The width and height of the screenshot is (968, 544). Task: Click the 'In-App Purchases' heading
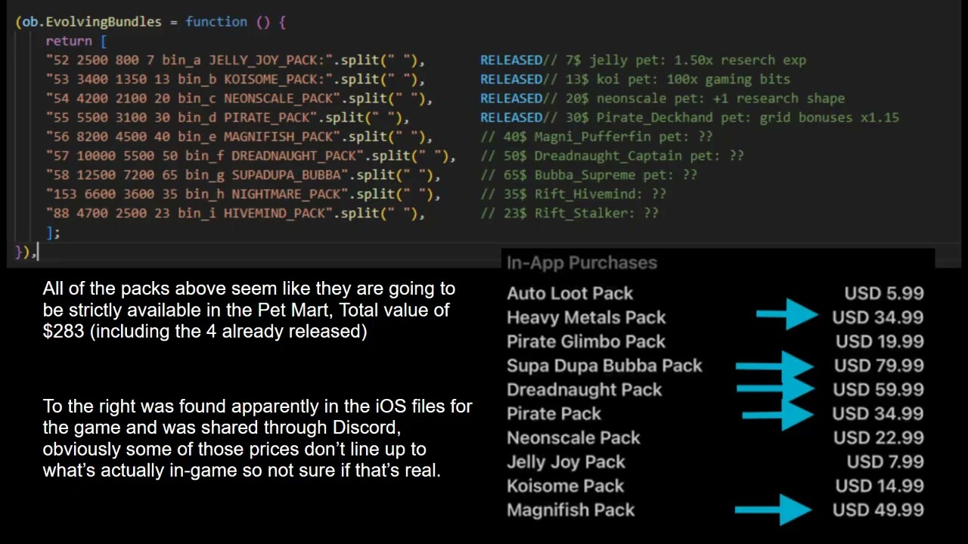(582, 263)
